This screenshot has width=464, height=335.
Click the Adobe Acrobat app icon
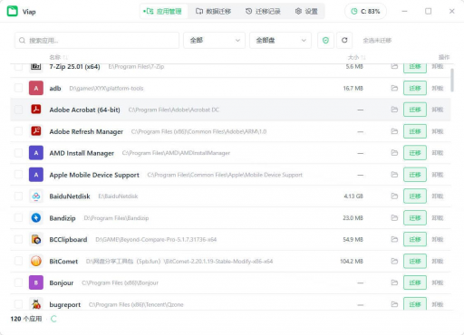tap(36, 110)
